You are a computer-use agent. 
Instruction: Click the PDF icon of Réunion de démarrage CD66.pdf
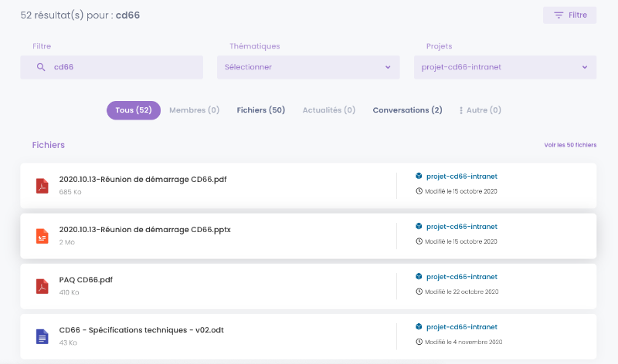(42, 186)
